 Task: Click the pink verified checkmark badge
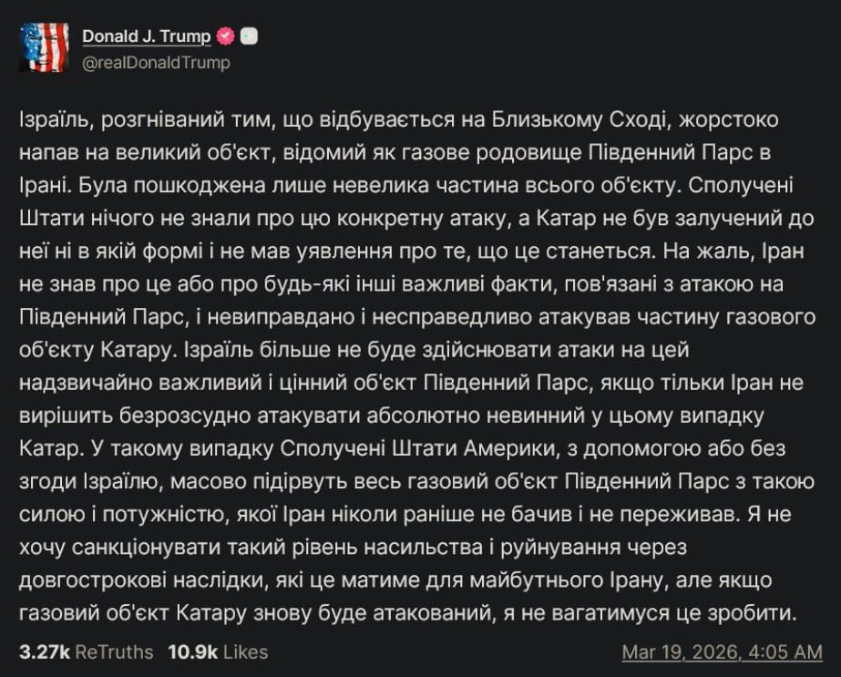(x=225, y=36)
